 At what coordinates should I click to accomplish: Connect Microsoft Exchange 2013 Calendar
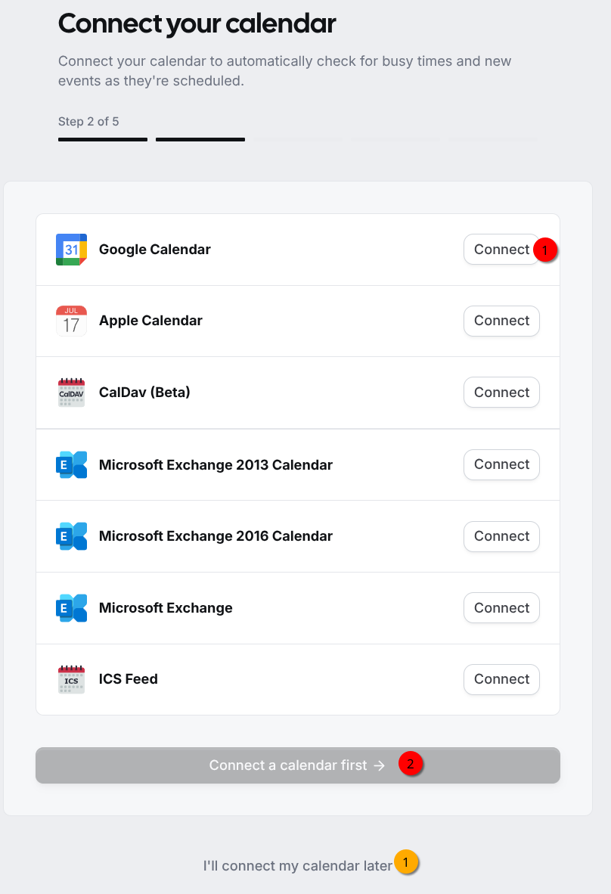pyautogui.click(x=501, y=464)
